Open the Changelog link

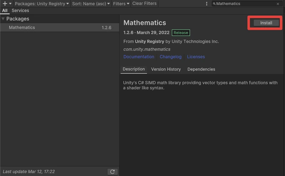(x=170, y=57)
